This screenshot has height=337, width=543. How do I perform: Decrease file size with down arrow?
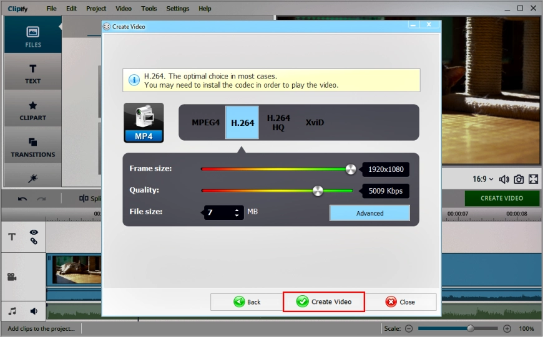coord(237,216)
